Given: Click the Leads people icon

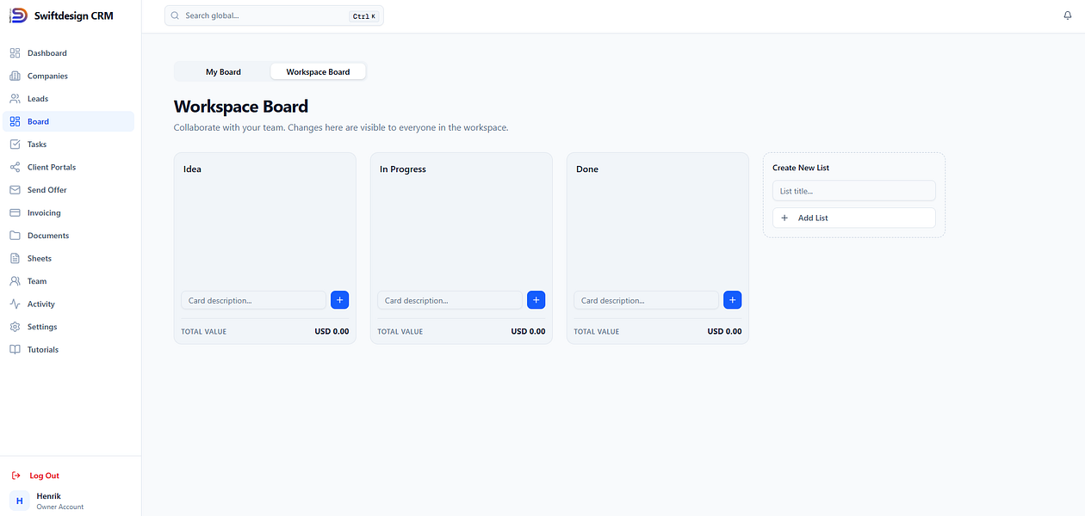Looking at the screenshot, I should (15, 99).
